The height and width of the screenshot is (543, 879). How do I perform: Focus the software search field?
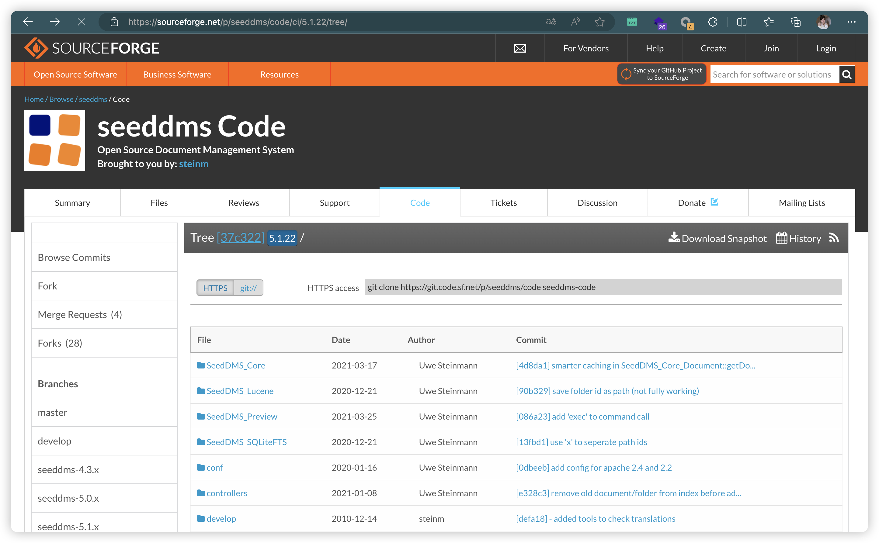[x=774, y=74]
